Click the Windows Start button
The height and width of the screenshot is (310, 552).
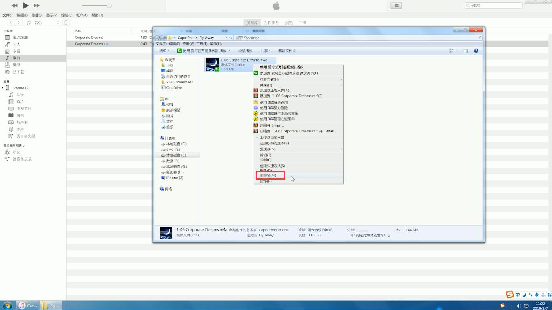(x=7, y=306)
